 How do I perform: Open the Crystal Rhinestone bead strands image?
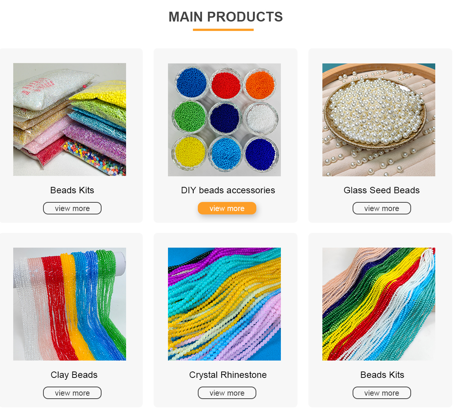point(224,304)
